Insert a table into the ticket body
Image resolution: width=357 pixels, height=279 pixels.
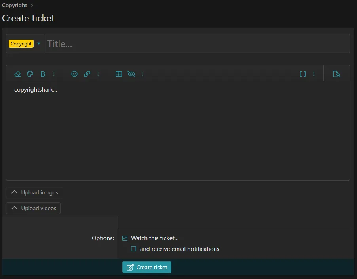click(x=119, y=74)
